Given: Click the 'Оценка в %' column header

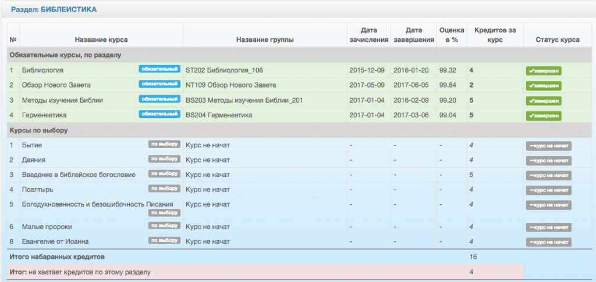Looking at the screenshot, I should tap(451, 35).
